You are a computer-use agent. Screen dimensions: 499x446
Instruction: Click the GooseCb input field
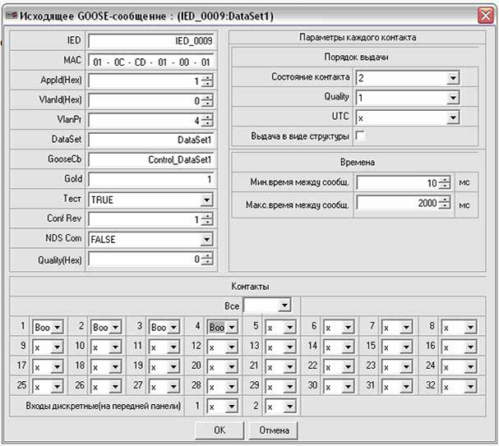coord(151,159)
